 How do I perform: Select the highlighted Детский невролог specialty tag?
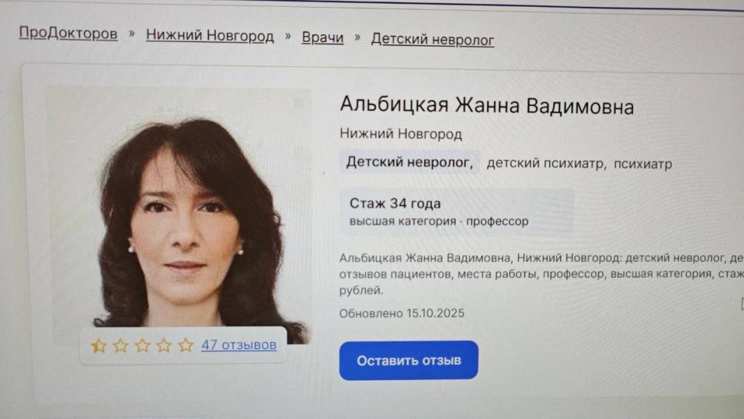click(x=409, y=162)
